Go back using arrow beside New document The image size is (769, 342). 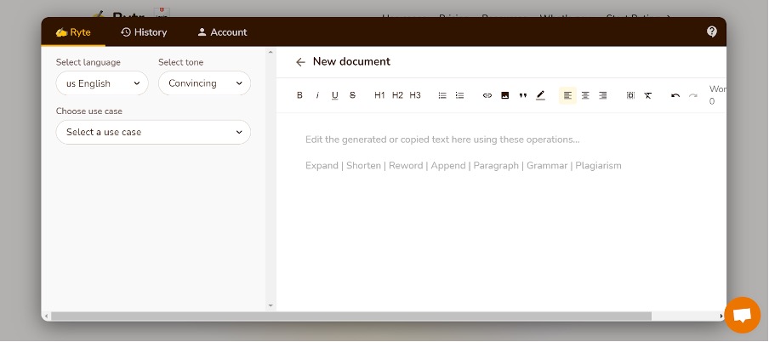tap(300, 62)
